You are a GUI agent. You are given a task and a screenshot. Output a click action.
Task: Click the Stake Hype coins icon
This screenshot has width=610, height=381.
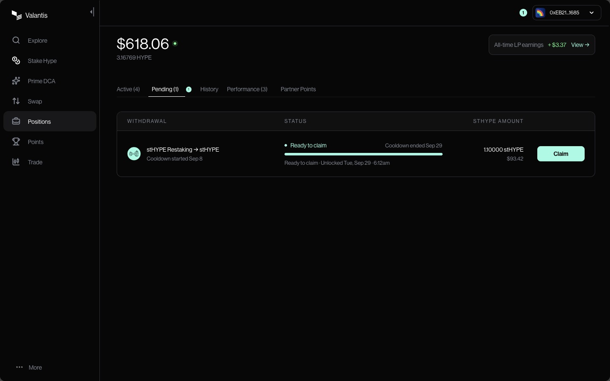(16, 60)
